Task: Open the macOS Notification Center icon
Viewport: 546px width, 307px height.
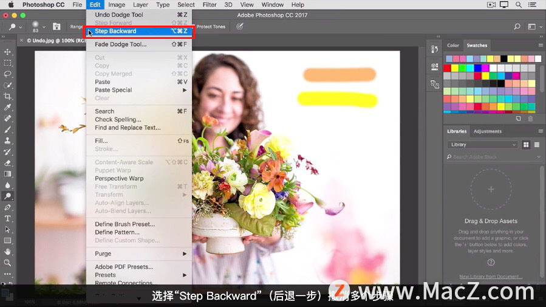Action: (532, 4)
